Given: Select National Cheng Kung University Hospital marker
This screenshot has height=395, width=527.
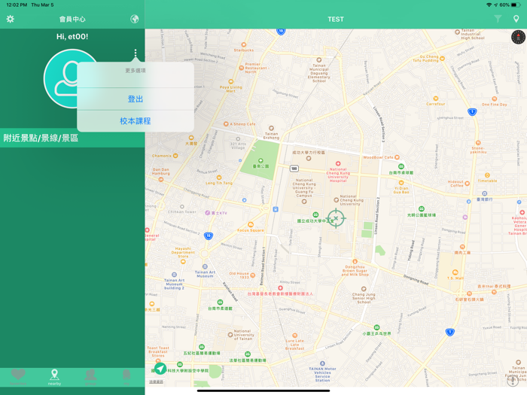Looking at the screenshot, I should pyautogui.click(x=338, y=163).
